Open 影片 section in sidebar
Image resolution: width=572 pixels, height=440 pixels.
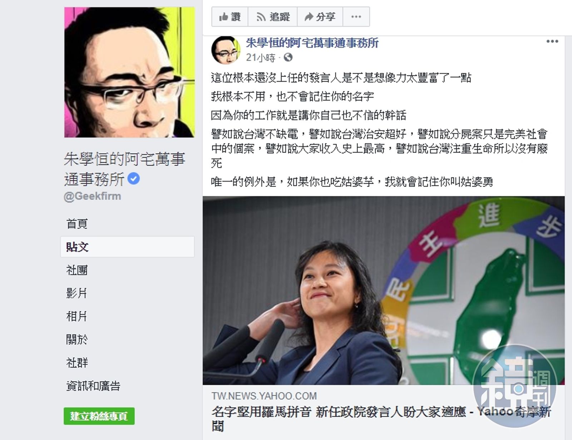(x=77, y=293)
